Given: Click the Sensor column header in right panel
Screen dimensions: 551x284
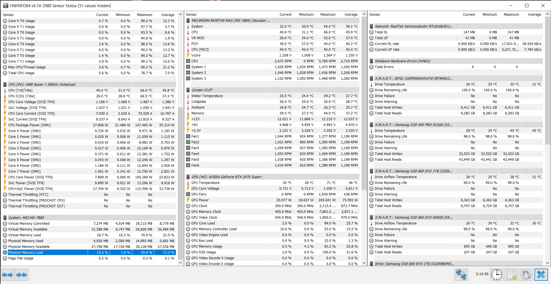Looking at the screenshot, I should coord(411,15).
